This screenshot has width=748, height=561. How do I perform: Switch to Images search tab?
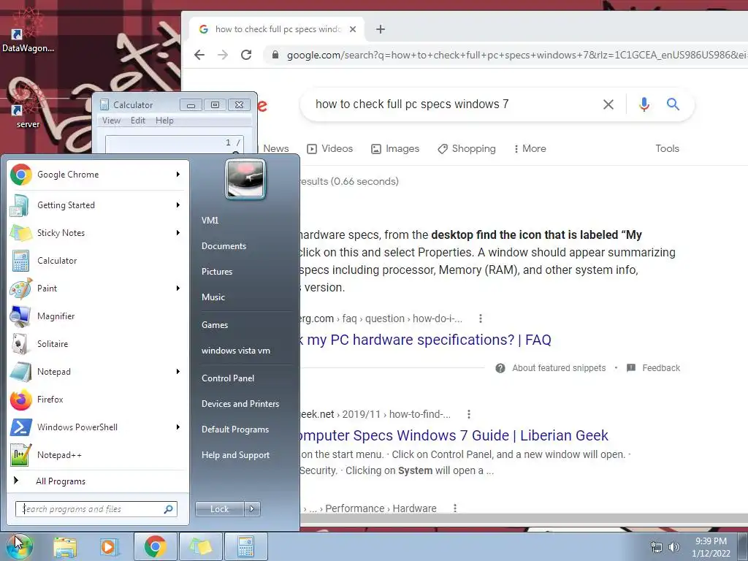[395, 149]
